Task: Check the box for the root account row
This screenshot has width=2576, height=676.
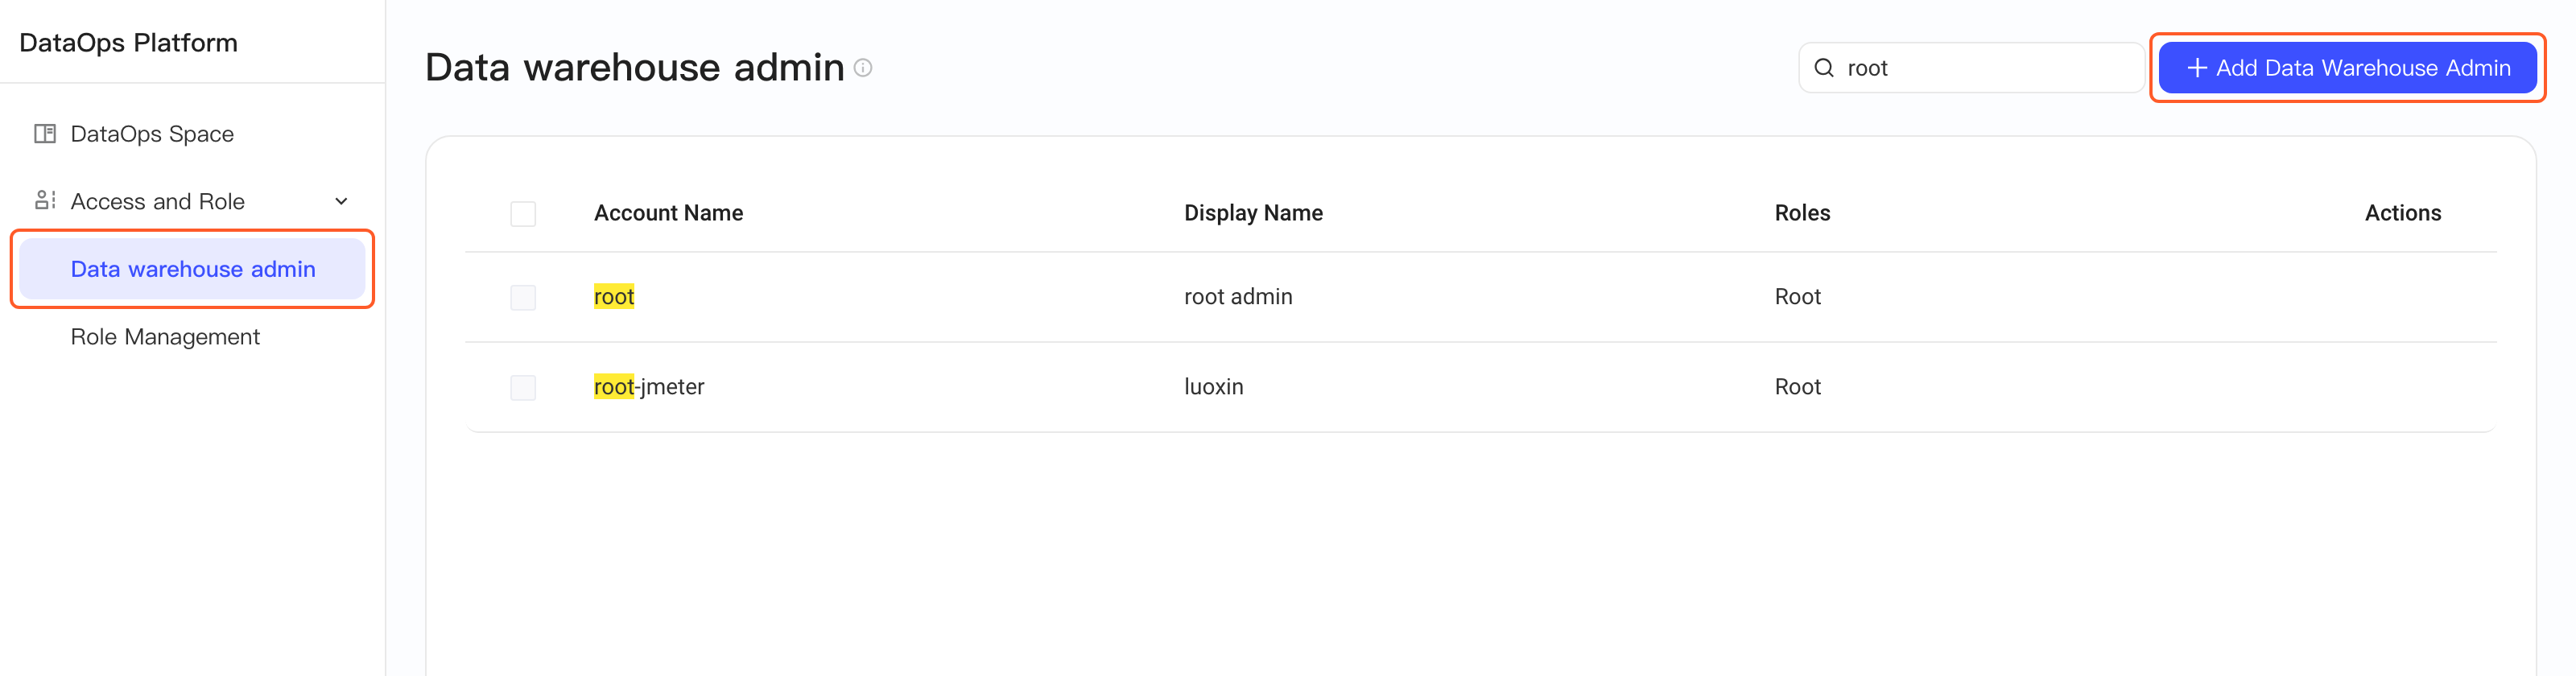Action: click(x=523, y=298)
